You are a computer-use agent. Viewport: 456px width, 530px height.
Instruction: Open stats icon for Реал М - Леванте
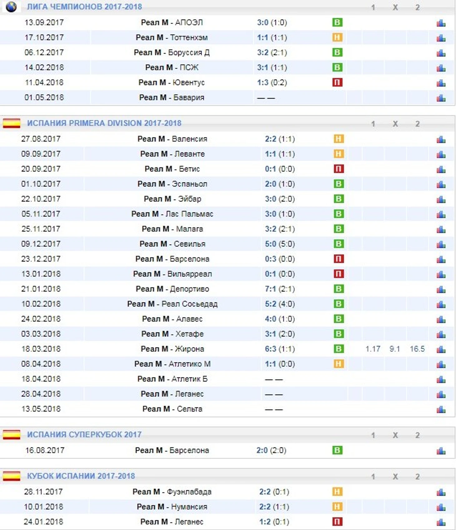(441, 154)
